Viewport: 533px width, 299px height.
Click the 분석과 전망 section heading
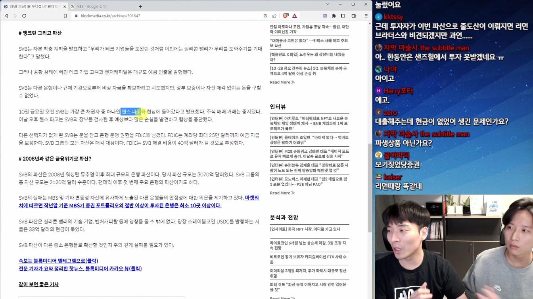[x=284, y=218]
